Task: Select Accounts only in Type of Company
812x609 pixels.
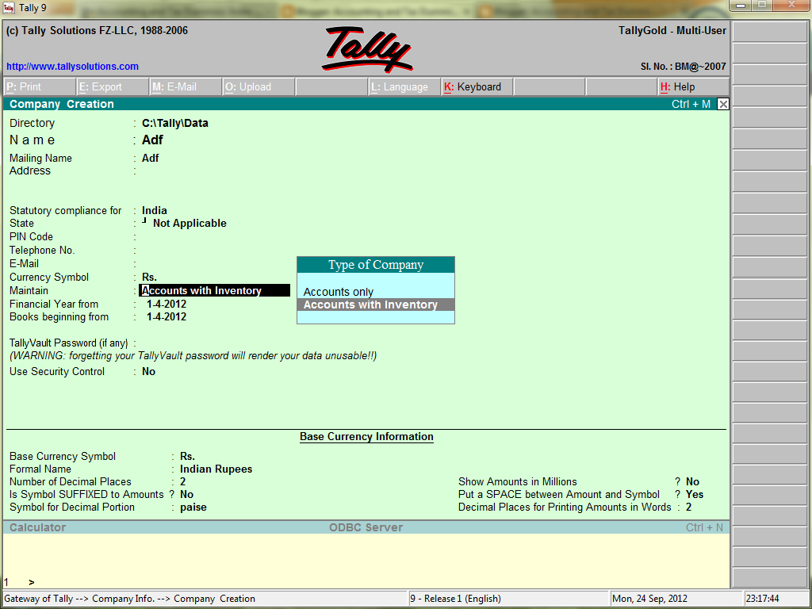Action: 338,292
